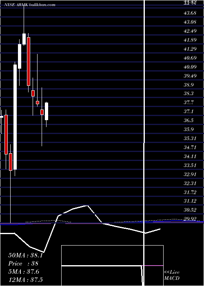Click the 37.1 price axis label
The height and width of the screenshot is (286, 204).
[188, 112]
